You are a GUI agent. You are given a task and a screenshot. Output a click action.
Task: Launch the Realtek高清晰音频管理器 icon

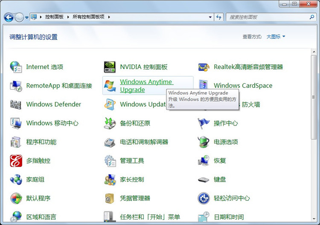(204, 67)
